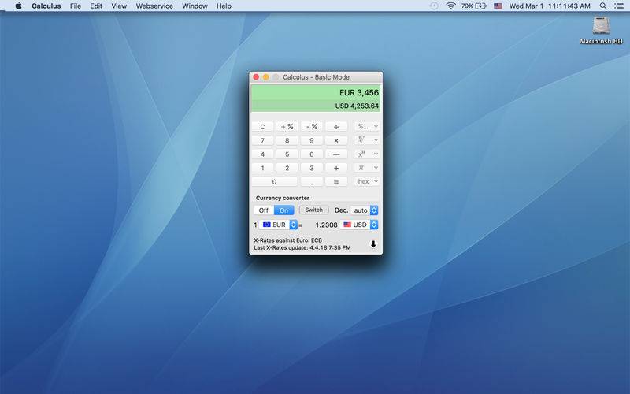The image size is (630, 394).
Task: Select the Macintosh HD desktop icon
Action: click(601, 30)
